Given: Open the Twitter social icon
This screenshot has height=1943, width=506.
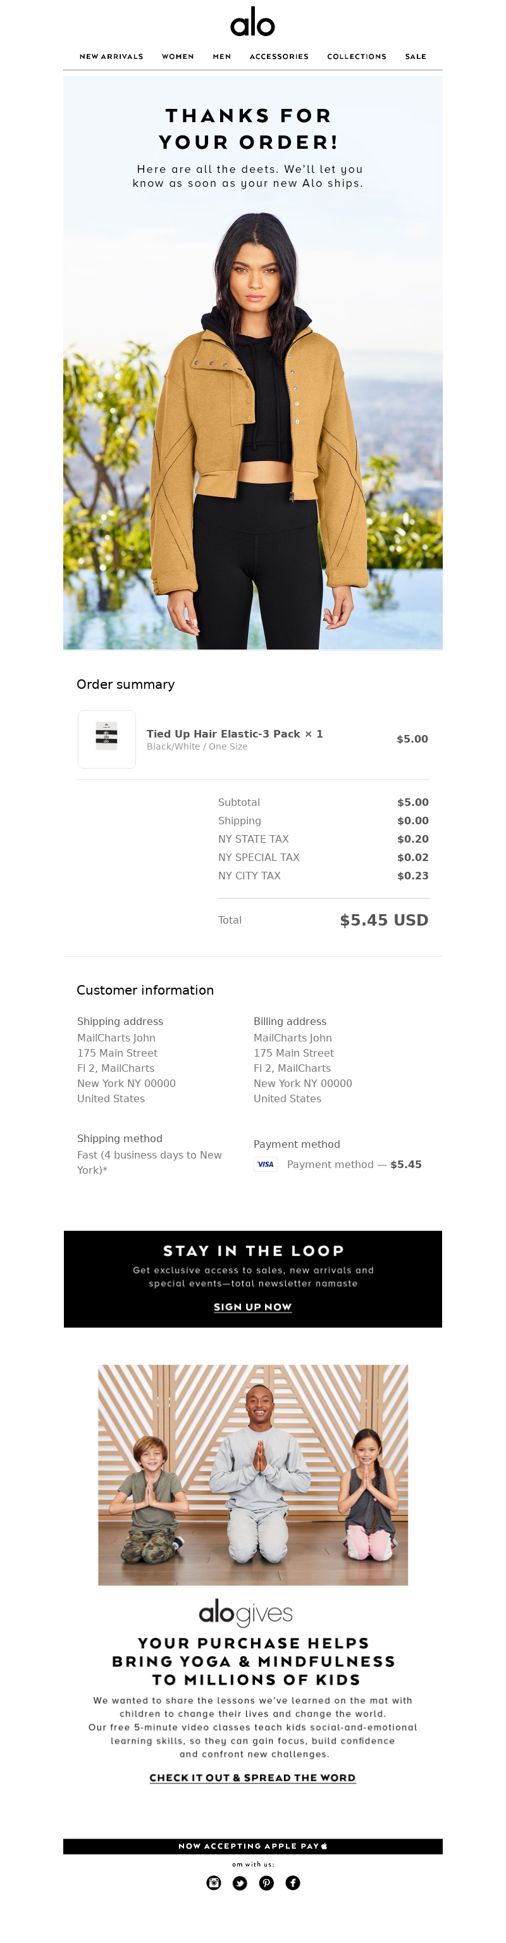Looking at the screenshot, I should tap(240, 1883).
